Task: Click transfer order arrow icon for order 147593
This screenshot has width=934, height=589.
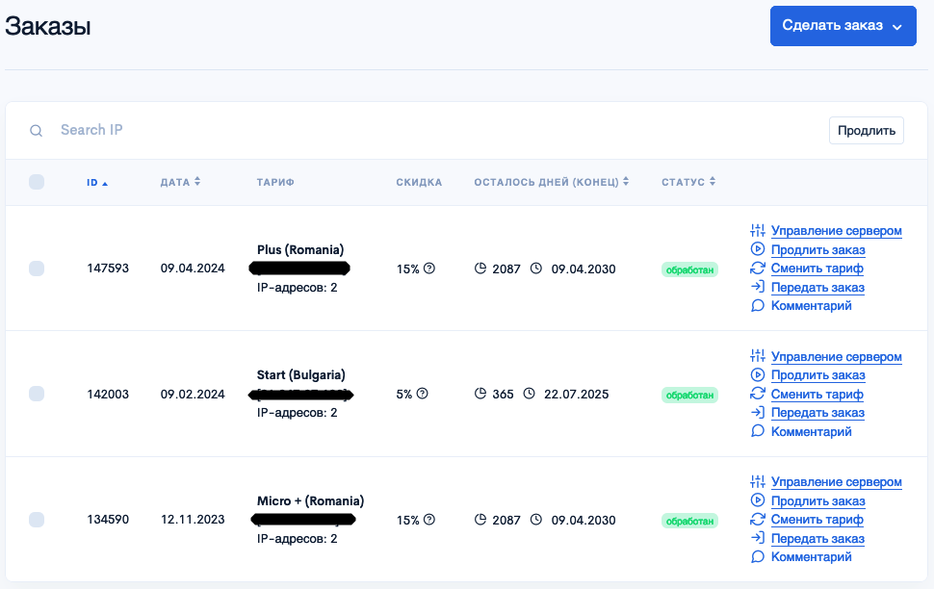Action: point(757,287)
